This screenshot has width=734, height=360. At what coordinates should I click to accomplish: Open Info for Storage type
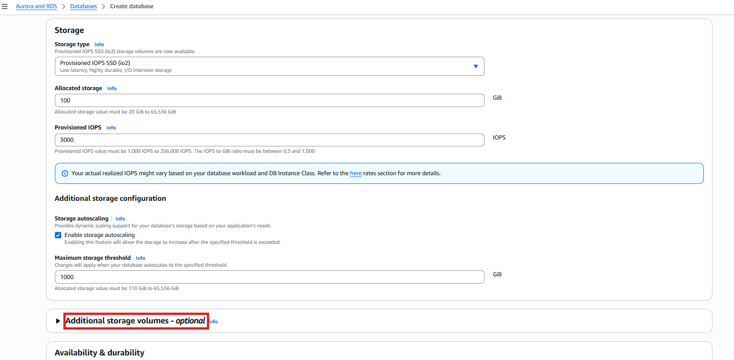point(99,45)
